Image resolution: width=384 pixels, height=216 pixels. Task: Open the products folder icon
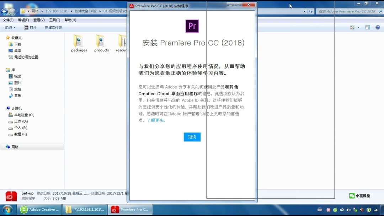(101, 41)
